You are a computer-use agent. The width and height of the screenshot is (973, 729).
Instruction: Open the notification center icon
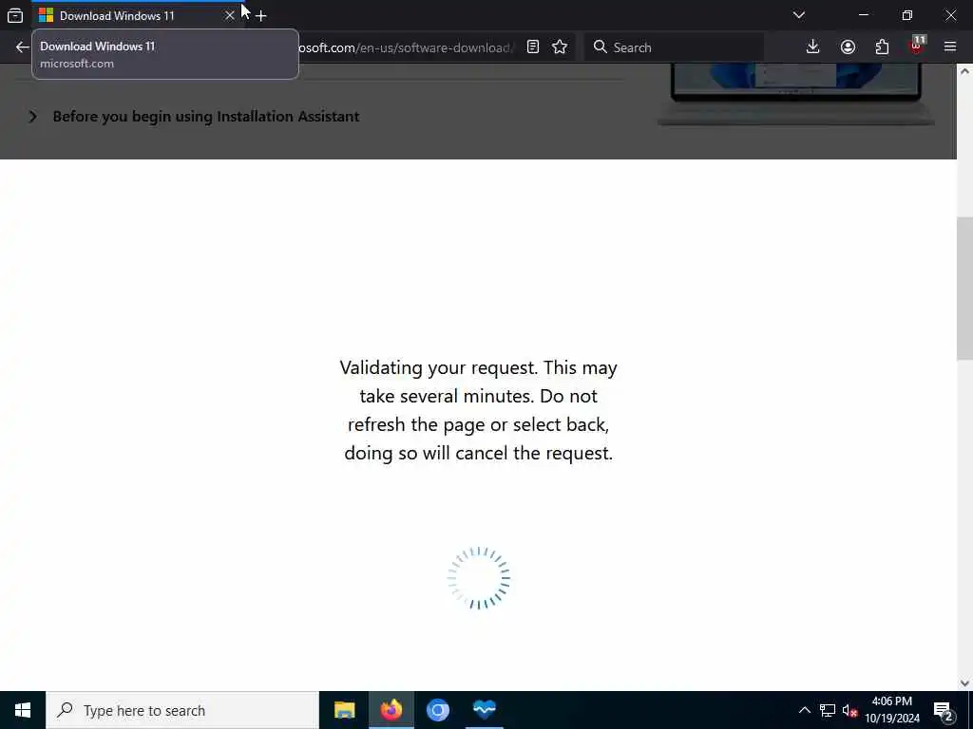[x=943, y=710]
